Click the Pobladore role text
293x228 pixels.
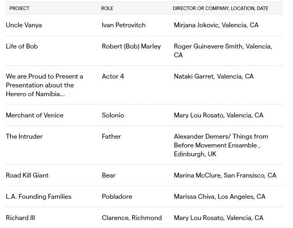(117, 197)
